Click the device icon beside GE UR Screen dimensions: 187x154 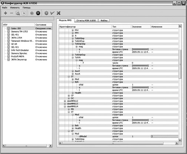tap(9, 44)
